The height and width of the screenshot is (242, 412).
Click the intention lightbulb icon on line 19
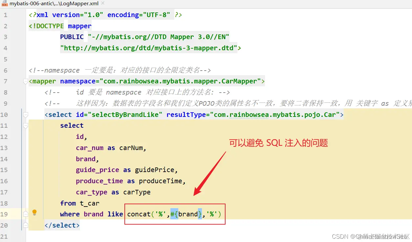[34, 212]
